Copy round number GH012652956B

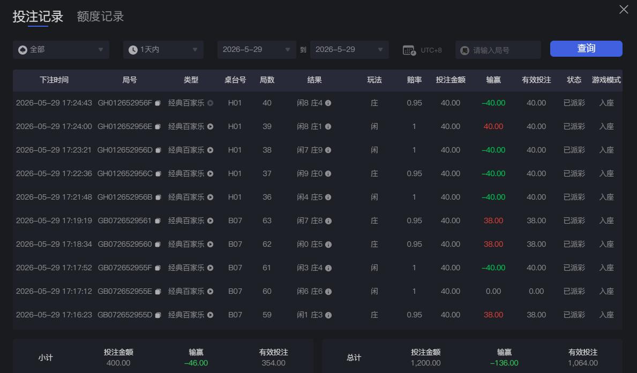point(158,197)
